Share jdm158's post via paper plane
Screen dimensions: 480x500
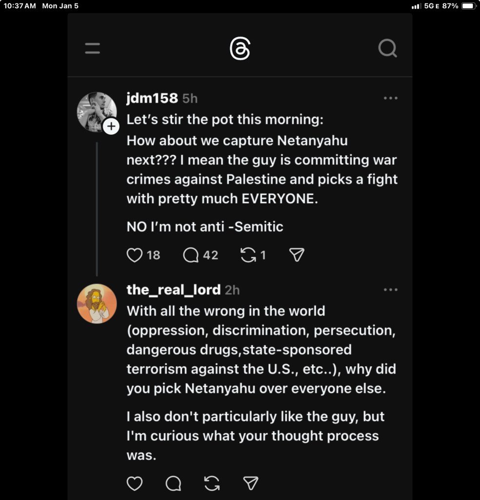click(297, 255)
